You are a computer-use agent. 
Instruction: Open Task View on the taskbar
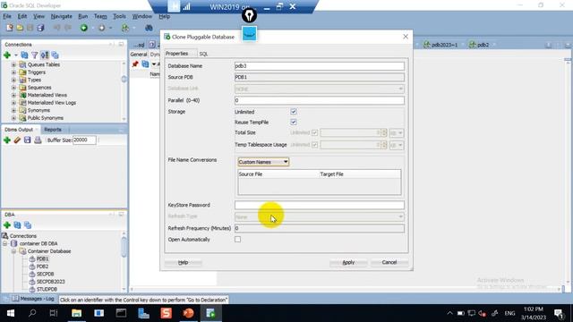click(x=54, y=313)
